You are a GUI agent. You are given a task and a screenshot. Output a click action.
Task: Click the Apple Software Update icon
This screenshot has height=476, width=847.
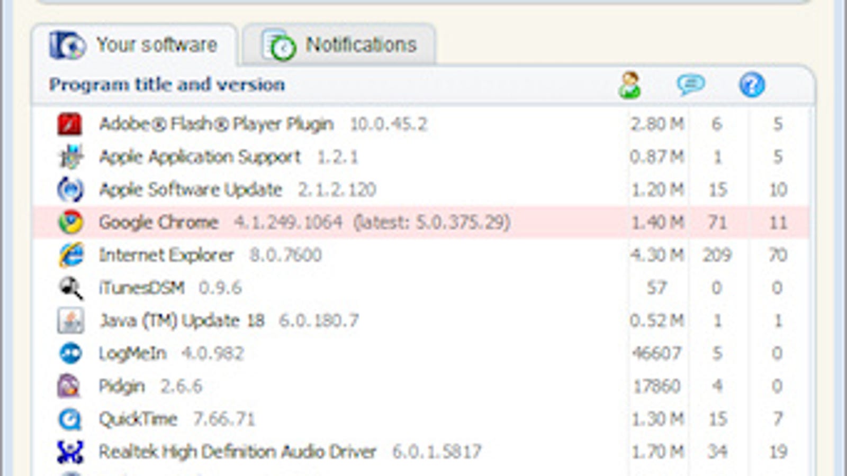pos(70,189)
